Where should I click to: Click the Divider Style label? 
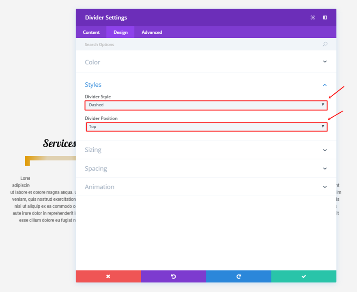coord(98,97)
